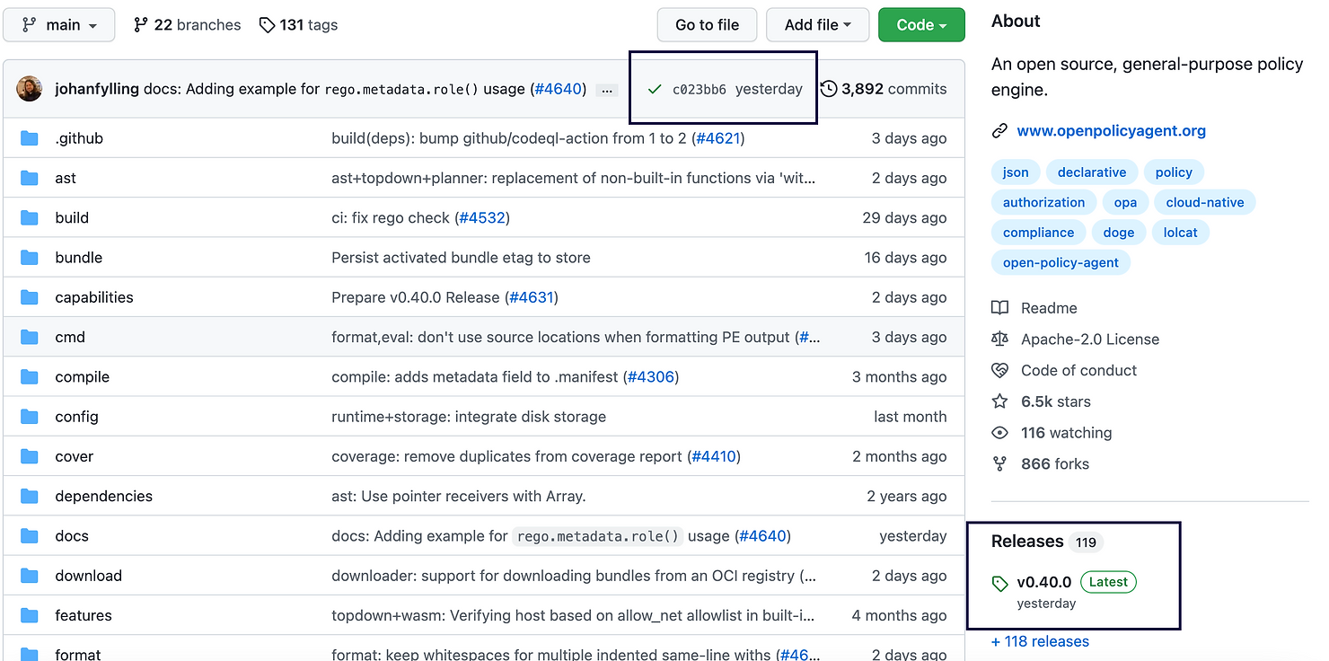Screen dimensions: 1329x661
Task: Open pull request #4306 link
Action: coord(651,376)
